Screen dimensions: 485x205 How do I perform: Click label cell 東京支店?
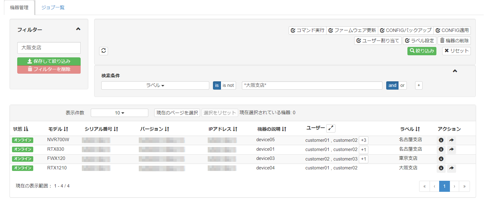408,158
